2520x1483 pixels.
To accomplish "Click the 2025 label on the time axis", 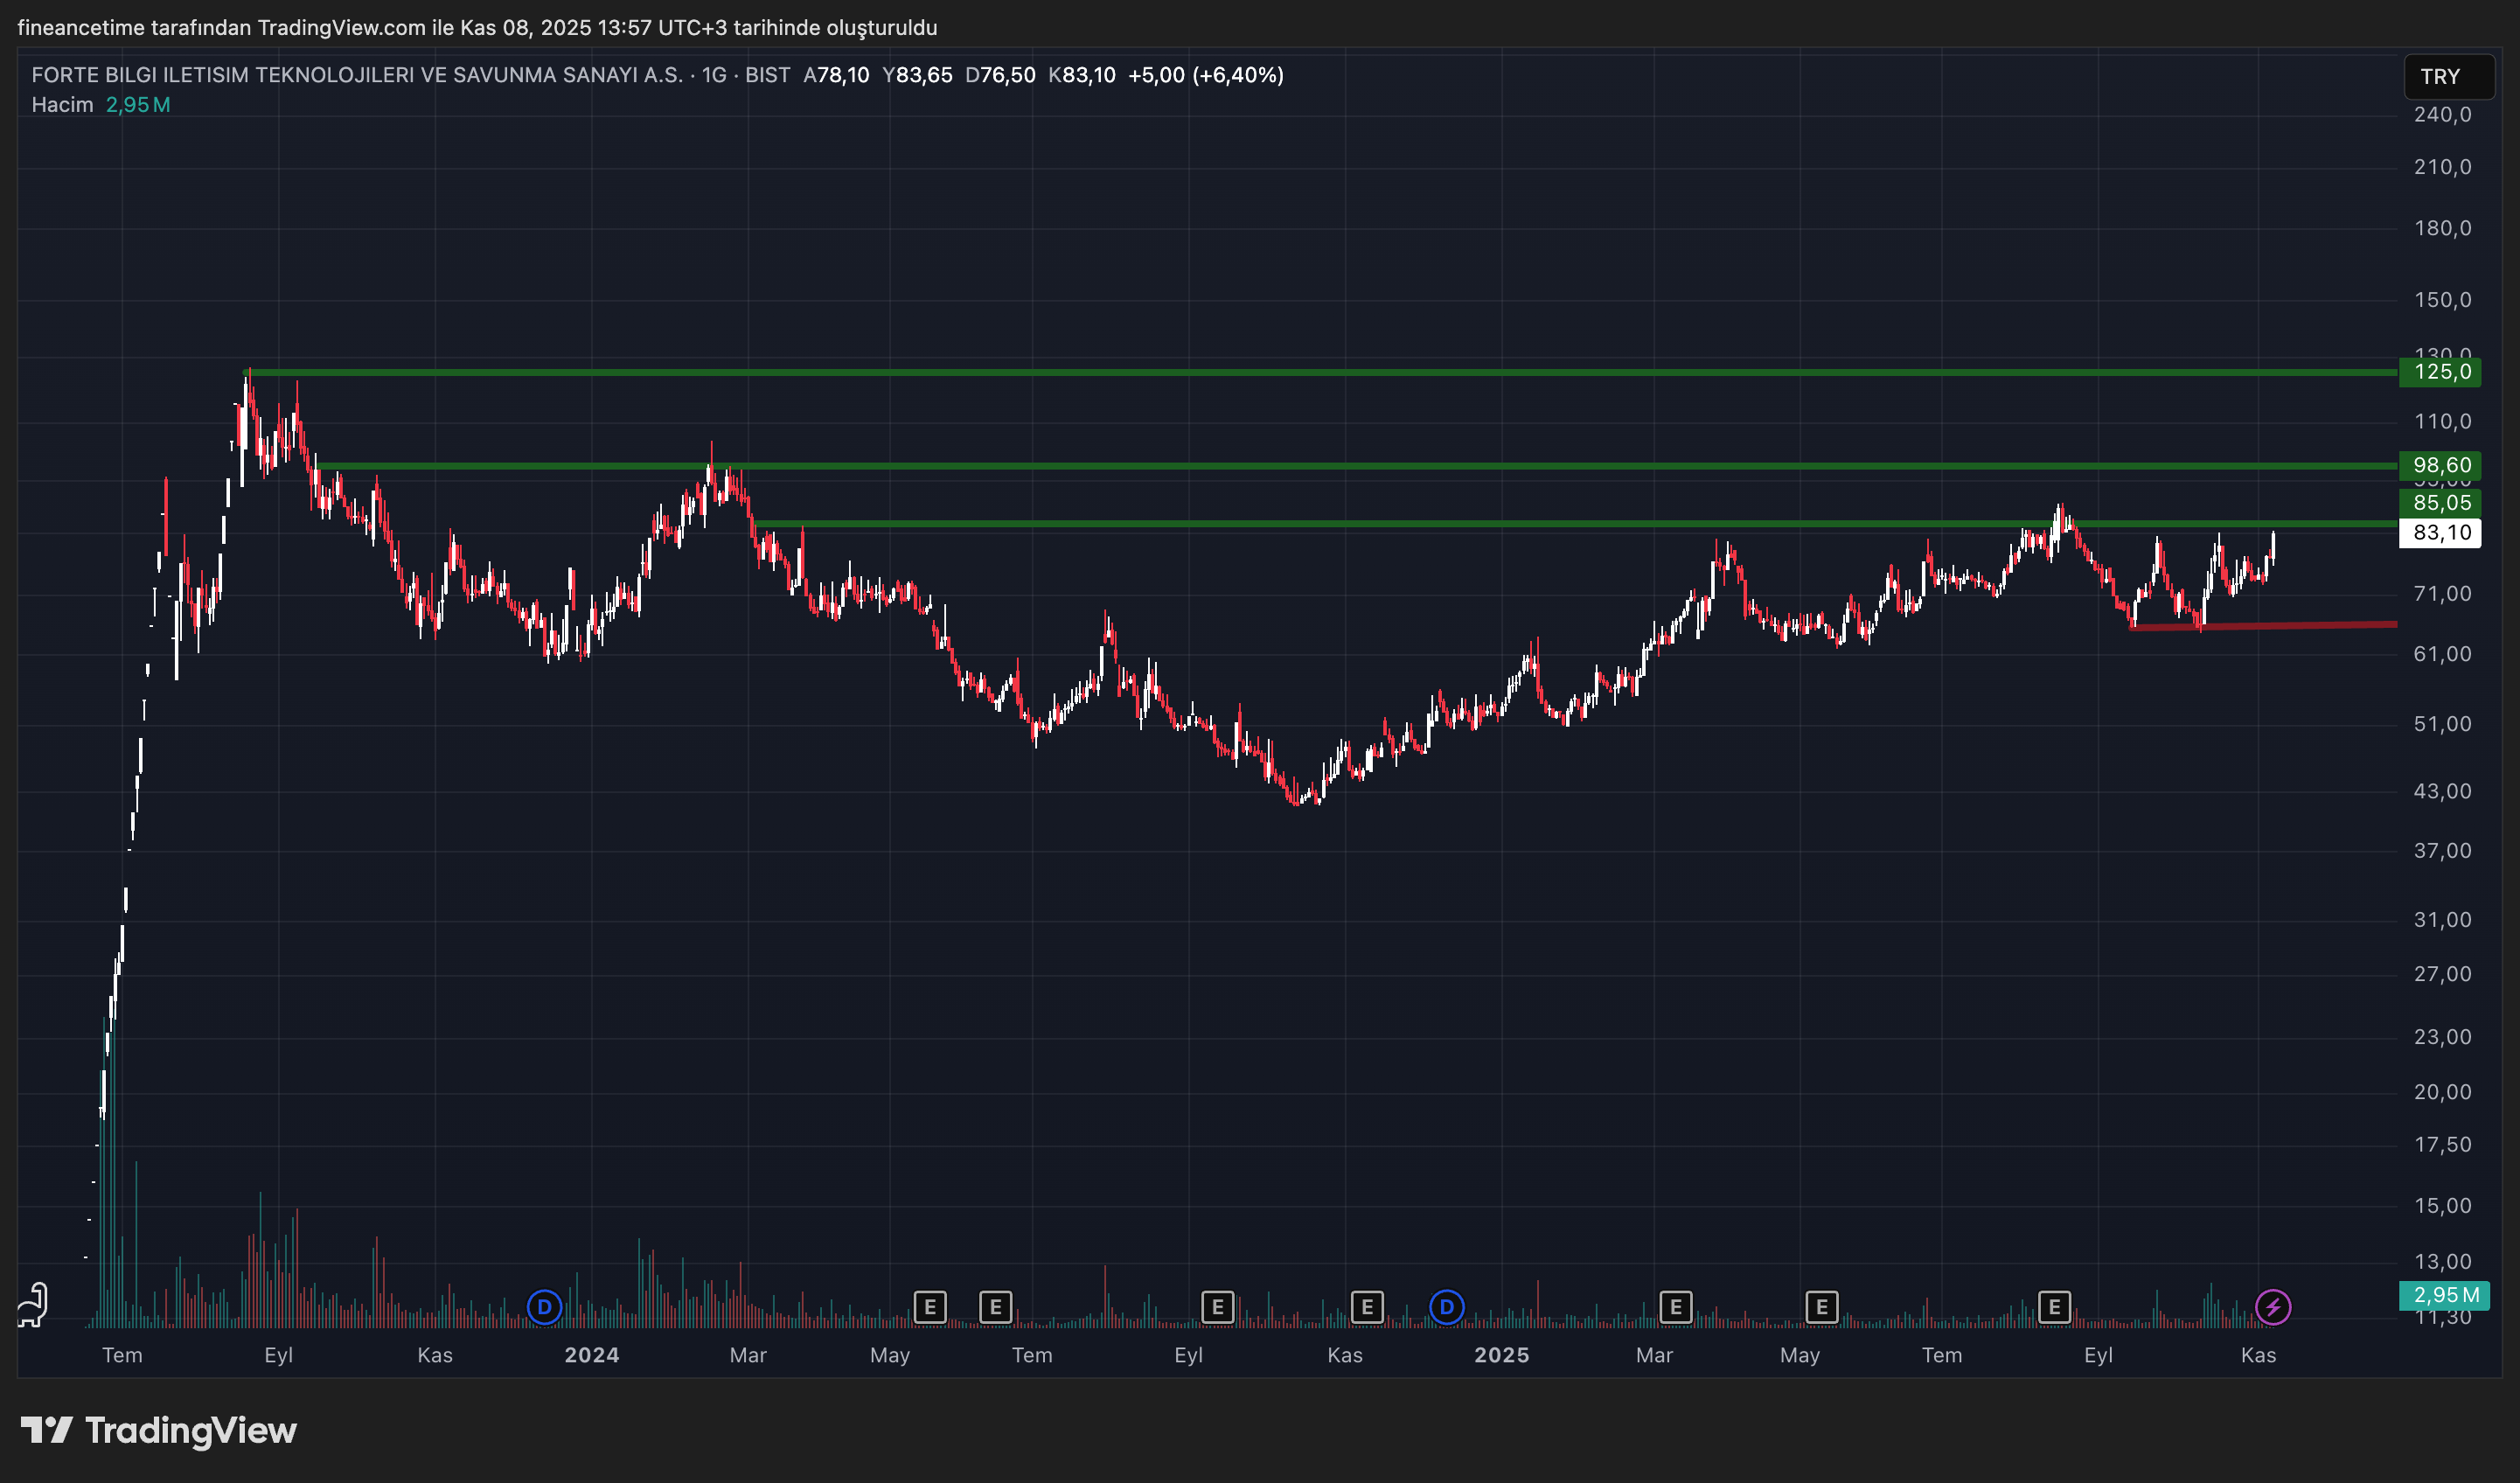I will pyautogui.click(x=1504, y=1355).
